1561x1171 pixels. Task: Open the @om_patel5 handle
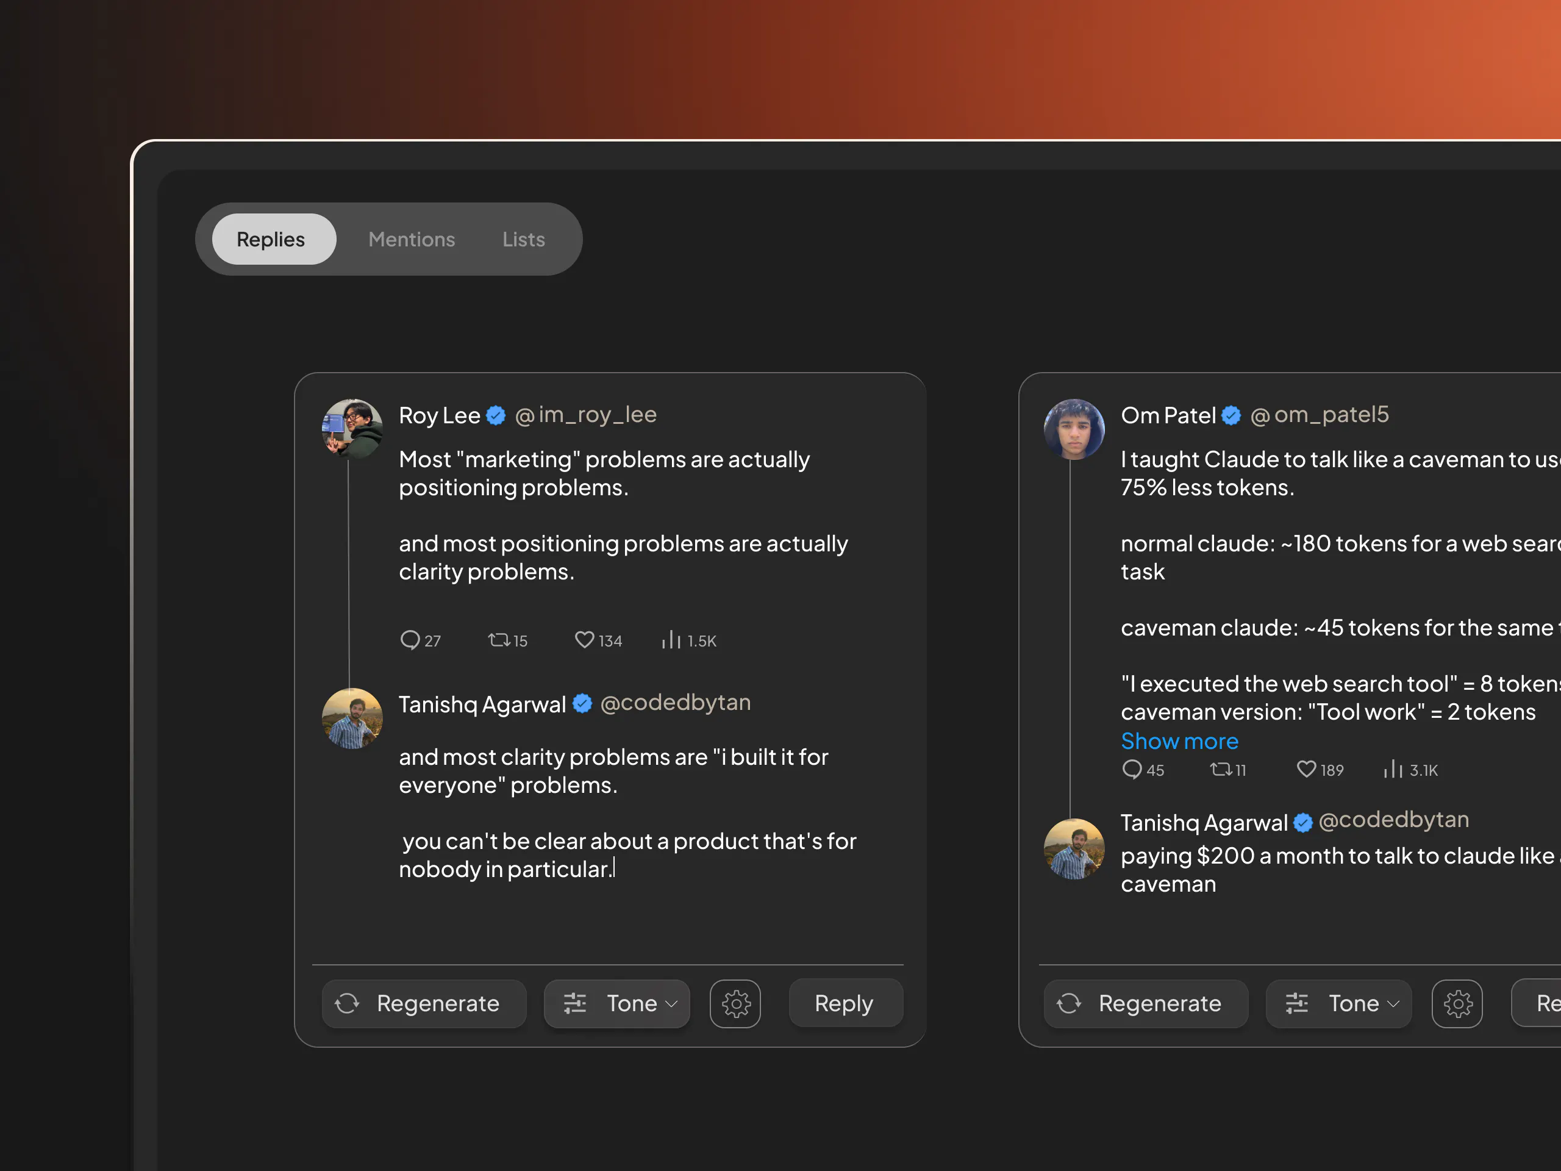click(x=1320, y=415)
